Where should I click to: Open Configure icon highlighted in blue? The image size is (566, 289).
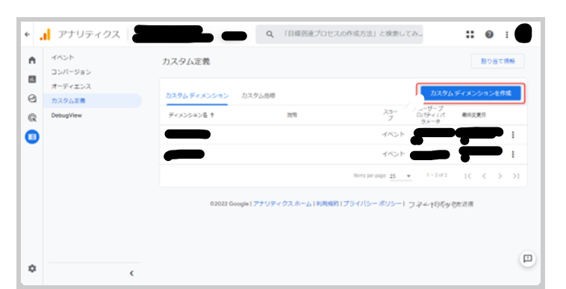click(x=32, y=137)
